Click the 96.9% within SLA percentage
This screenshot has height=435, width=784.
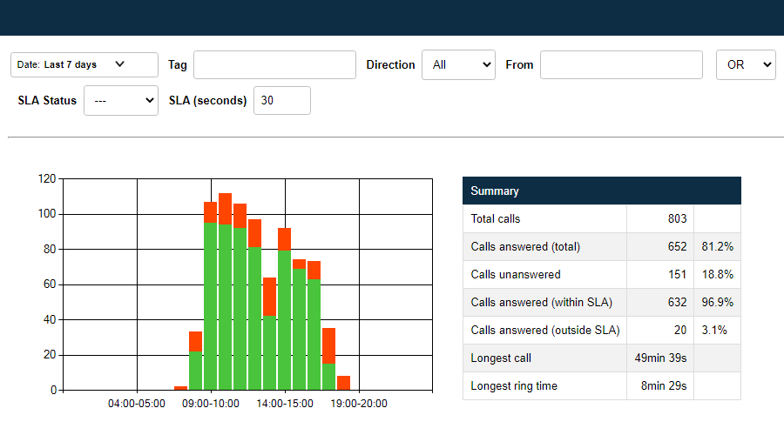(x=717, y=302)
